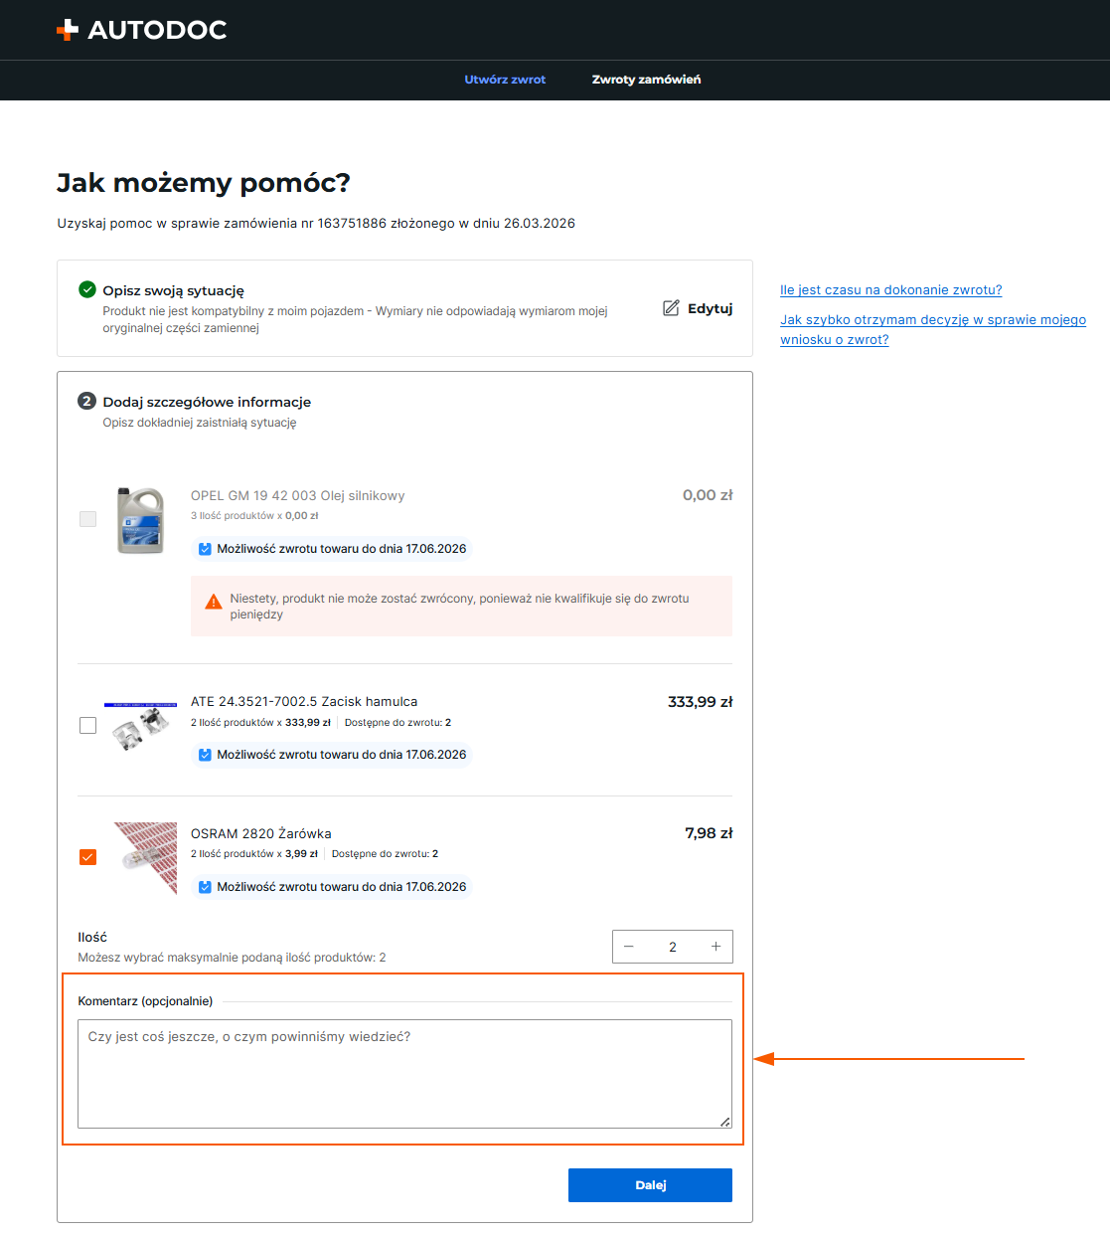Image resolution: width=1110 pixels, height=1236 pixels.
Task: Click the OSRAM 2820 Żarówka title
Action: coord(261,834)
